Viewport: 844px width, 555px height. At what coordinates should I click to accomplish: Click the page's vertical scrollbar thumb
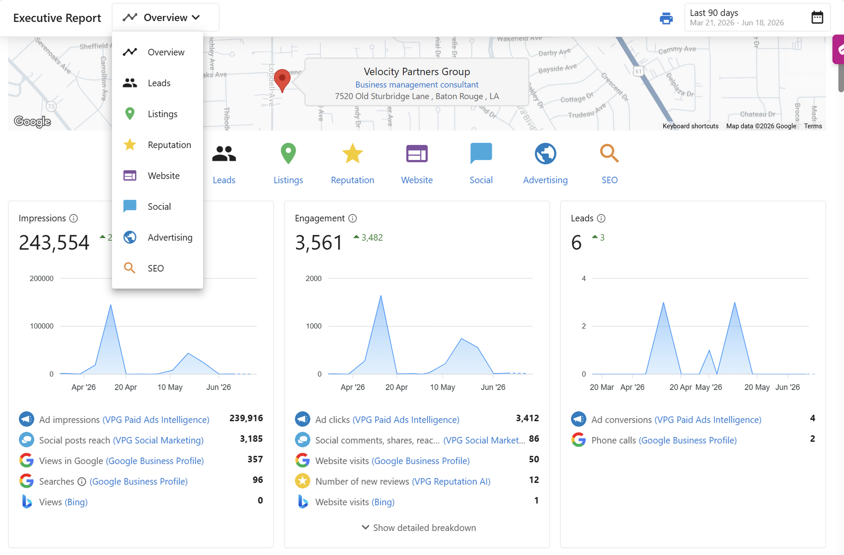coord(841,77)
